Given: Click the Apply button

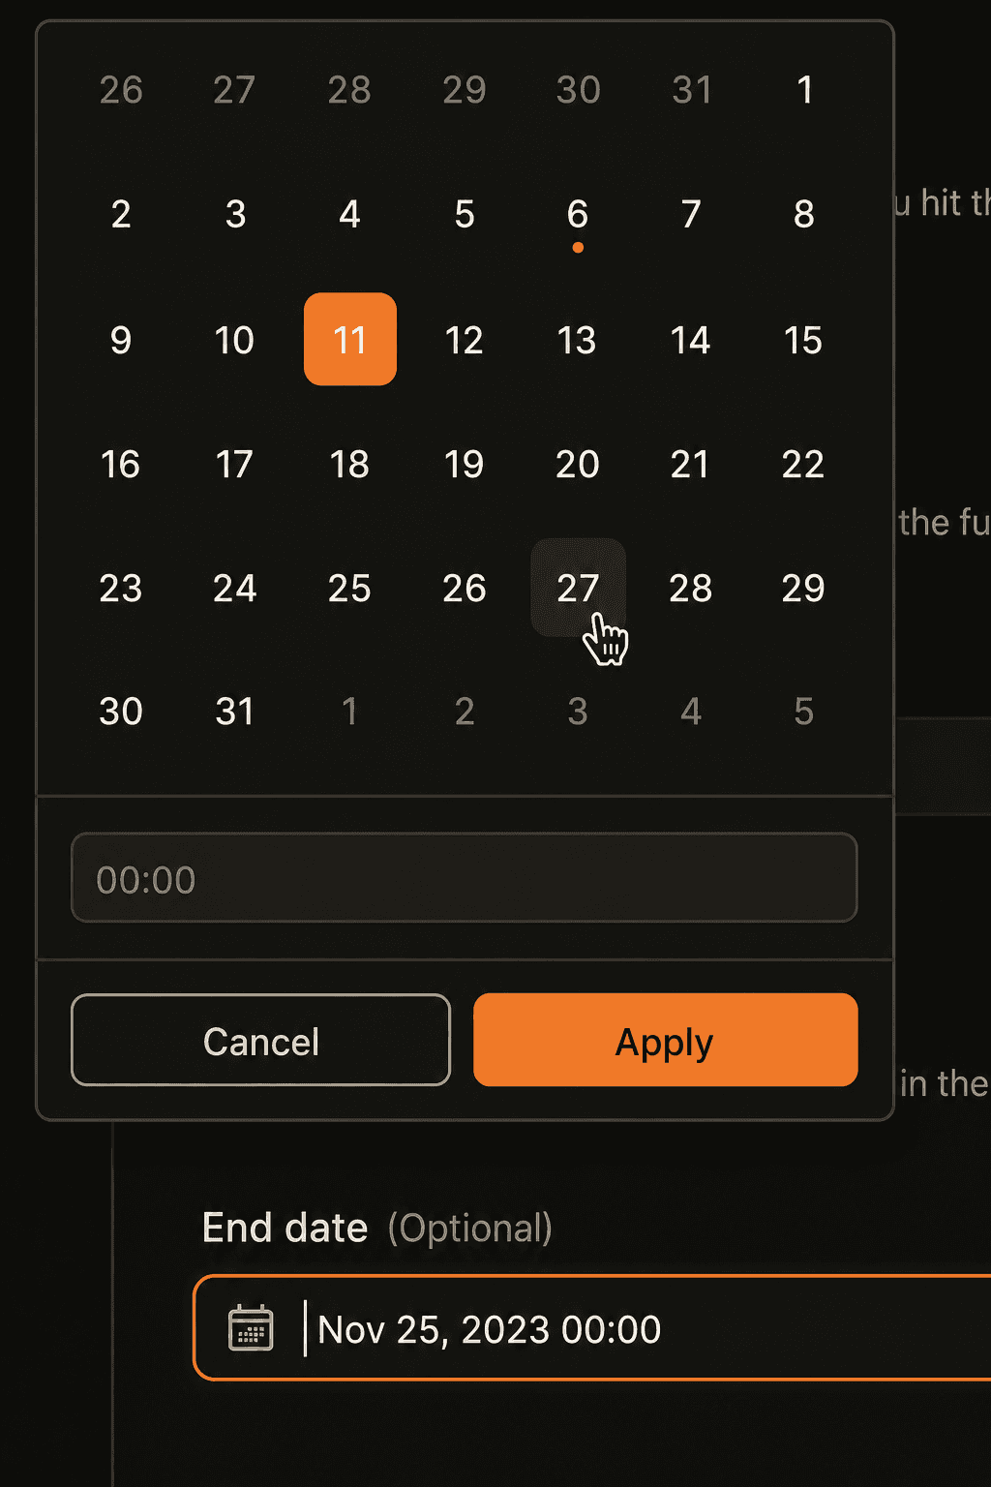Looking at the screenshot, I should coord(666,1040).
